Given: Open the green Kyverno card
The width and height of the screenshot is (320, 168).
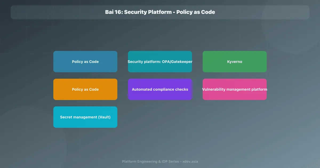Looking at the screenshot, I should [235, 62].
